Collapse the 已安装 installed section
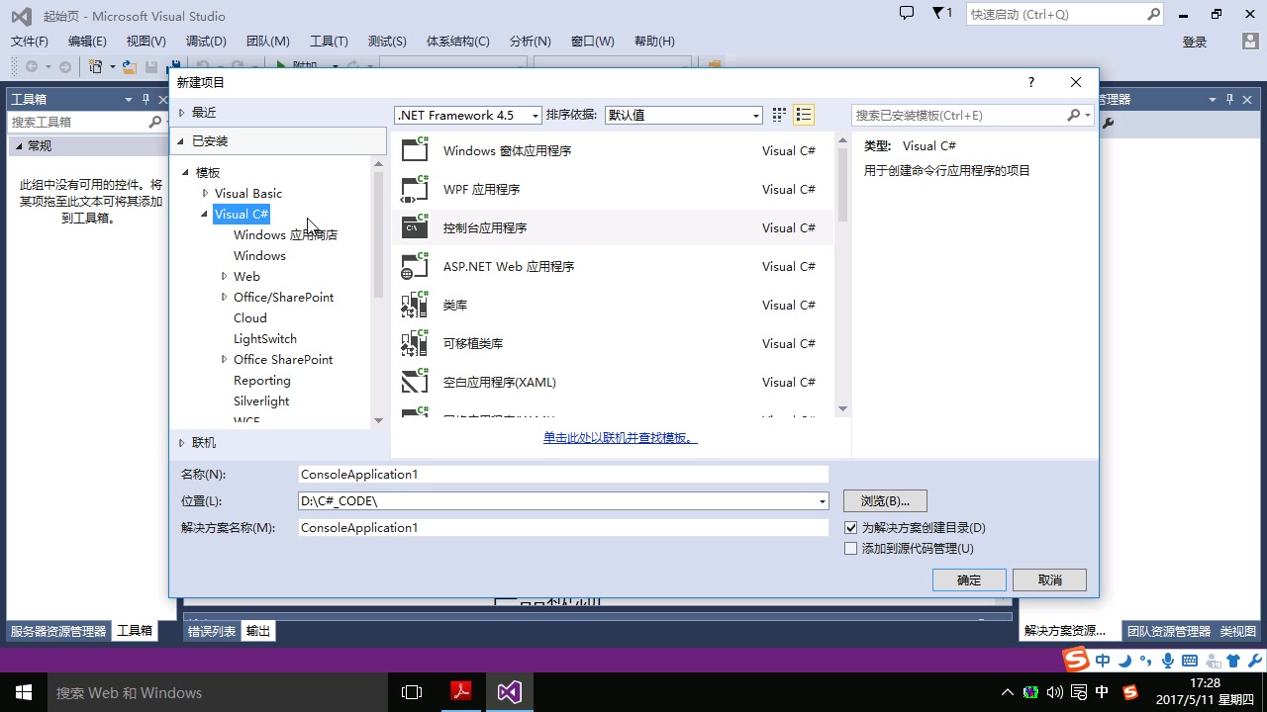1267x712 pixels. (x=181, y=141)
